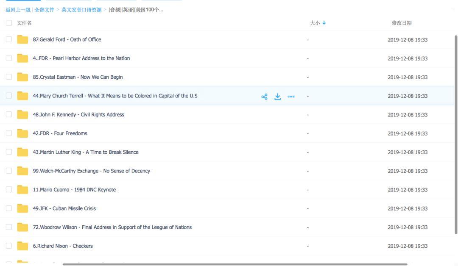Open the share icon for the Mary Church Terrell folder

[264, 97]
